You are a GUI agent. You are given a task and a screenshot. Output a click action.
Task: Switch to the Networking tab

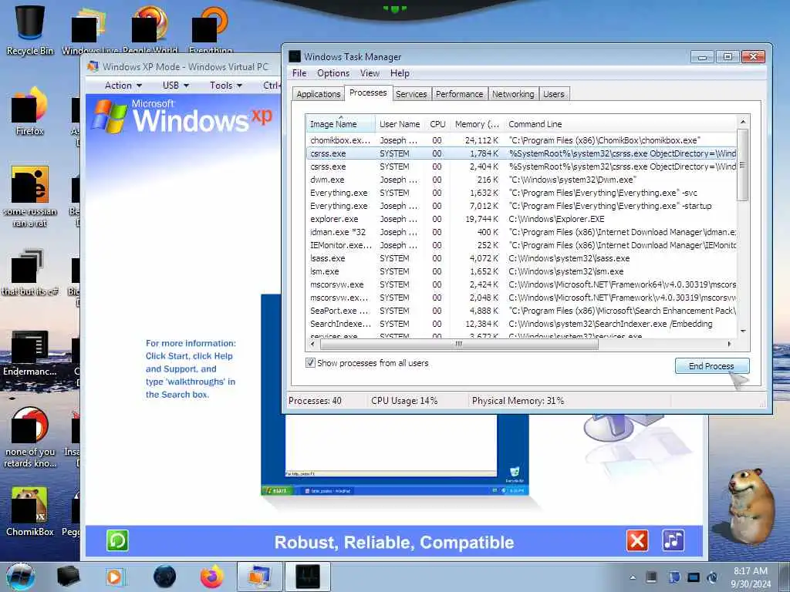pyautogui.click(x=513, y=94)
